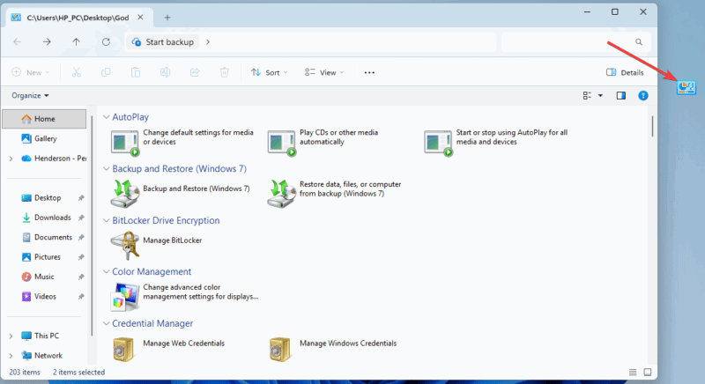Click the Paste clipboard icon
Image resolution: width=705 pixels, height=384 pixels.
[136, 72]
